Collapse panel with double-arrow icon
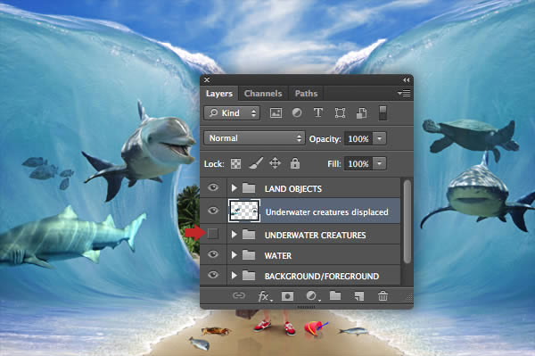Viewport: 535px width, 356px height. (406, 80)
